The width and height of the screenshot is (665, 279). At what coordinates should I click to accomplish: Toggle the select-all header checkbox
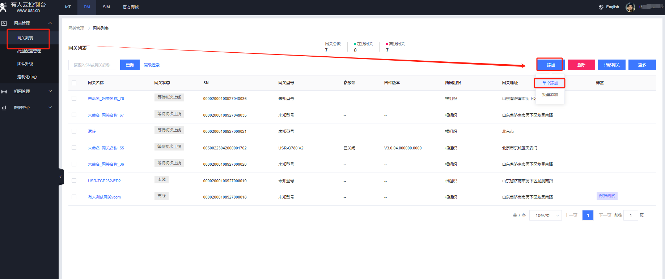(x=74, y=83)
